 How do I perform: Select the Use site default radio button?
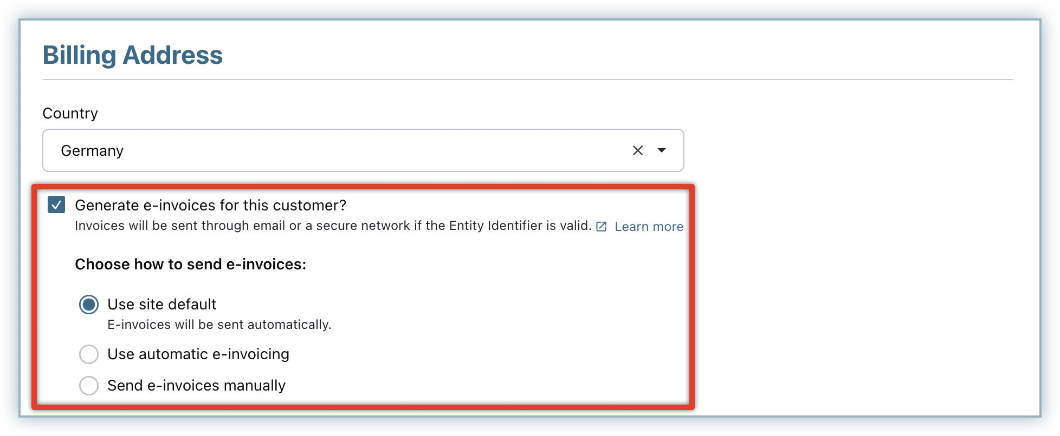pyautogui.click(x=89, y=305)
